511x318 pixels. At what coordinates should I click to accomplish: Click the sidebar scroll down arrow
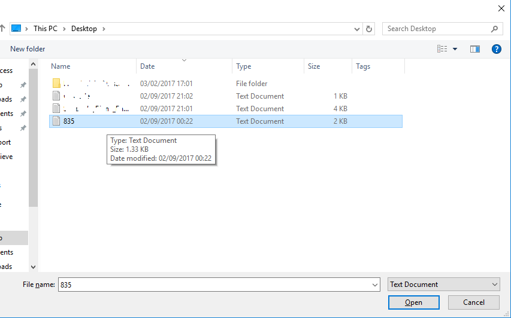[33, 267]
